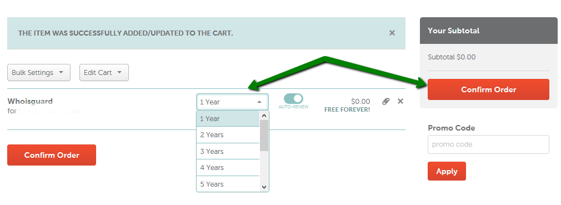Open the Edit Cart dropdown
Screen dimensions: 561x205
104,73
